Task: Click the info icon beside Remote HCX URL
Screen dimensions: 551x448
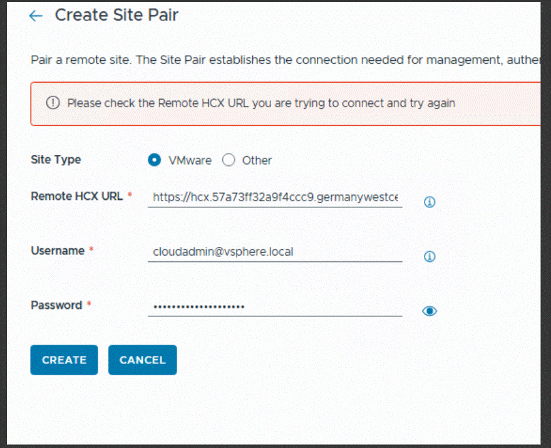Action: pyautogui.click(x=430, y=202)
